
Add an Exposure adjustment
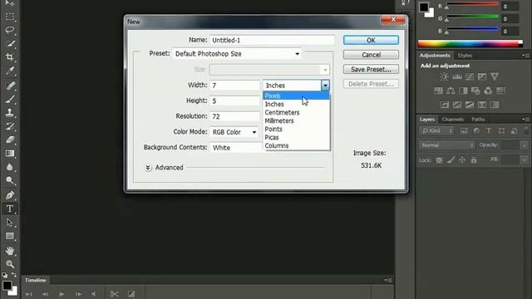pos(482,76)
